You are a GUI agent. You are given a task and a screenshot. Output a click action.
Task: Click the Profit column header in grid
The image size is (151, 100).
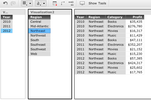coord(135,17)
